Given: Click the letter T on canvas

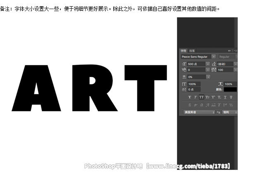Looking at the screenshot, I should click(146, 88).
